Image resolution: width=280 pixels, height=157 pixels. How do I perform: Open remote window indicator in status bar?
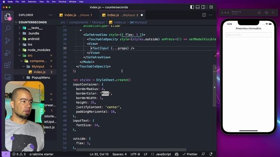(6, 154)
